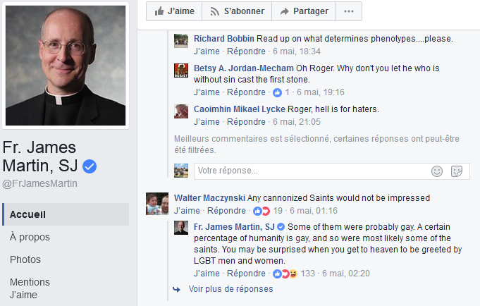Click the like reaction icon on Betsy's comment
The height and width of the screenshot is (306, 480).
pyautogui.click(x=277, y=92)
